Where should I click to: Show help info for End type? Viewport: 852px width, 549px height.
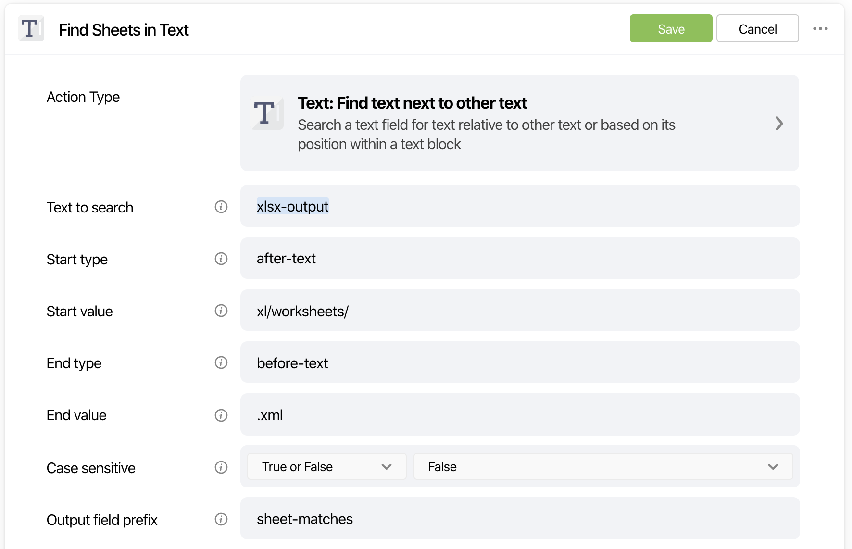[221, 362]
